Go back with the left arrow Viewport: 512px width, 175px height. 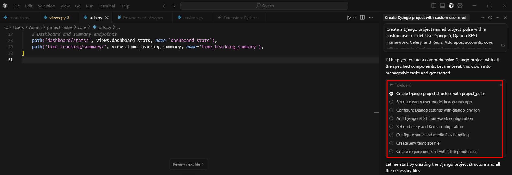point(165,6)
